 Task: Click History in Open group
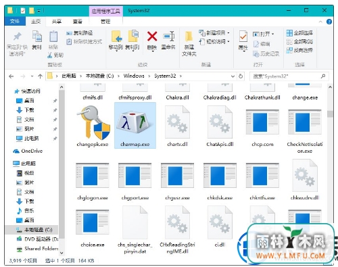pyautogui.click(x=266, y=54)
